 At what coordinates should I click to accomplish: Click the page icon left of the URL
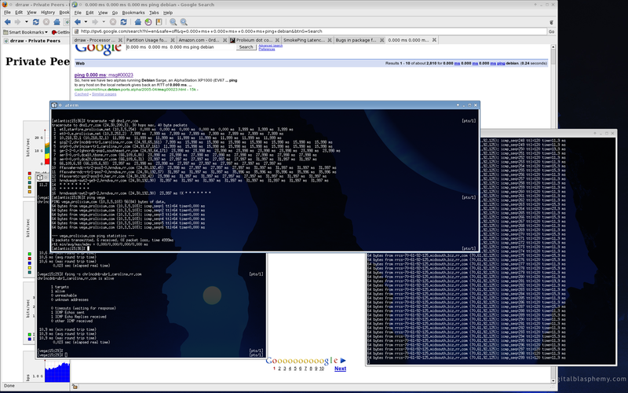pyautogui.click(x=76, y=31)
